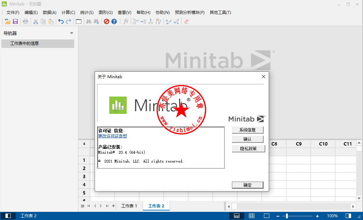Image resolution: width=363 pixels, height=220 pixels.
Task: Click the second icon right of fx
Action: point(143,21)
